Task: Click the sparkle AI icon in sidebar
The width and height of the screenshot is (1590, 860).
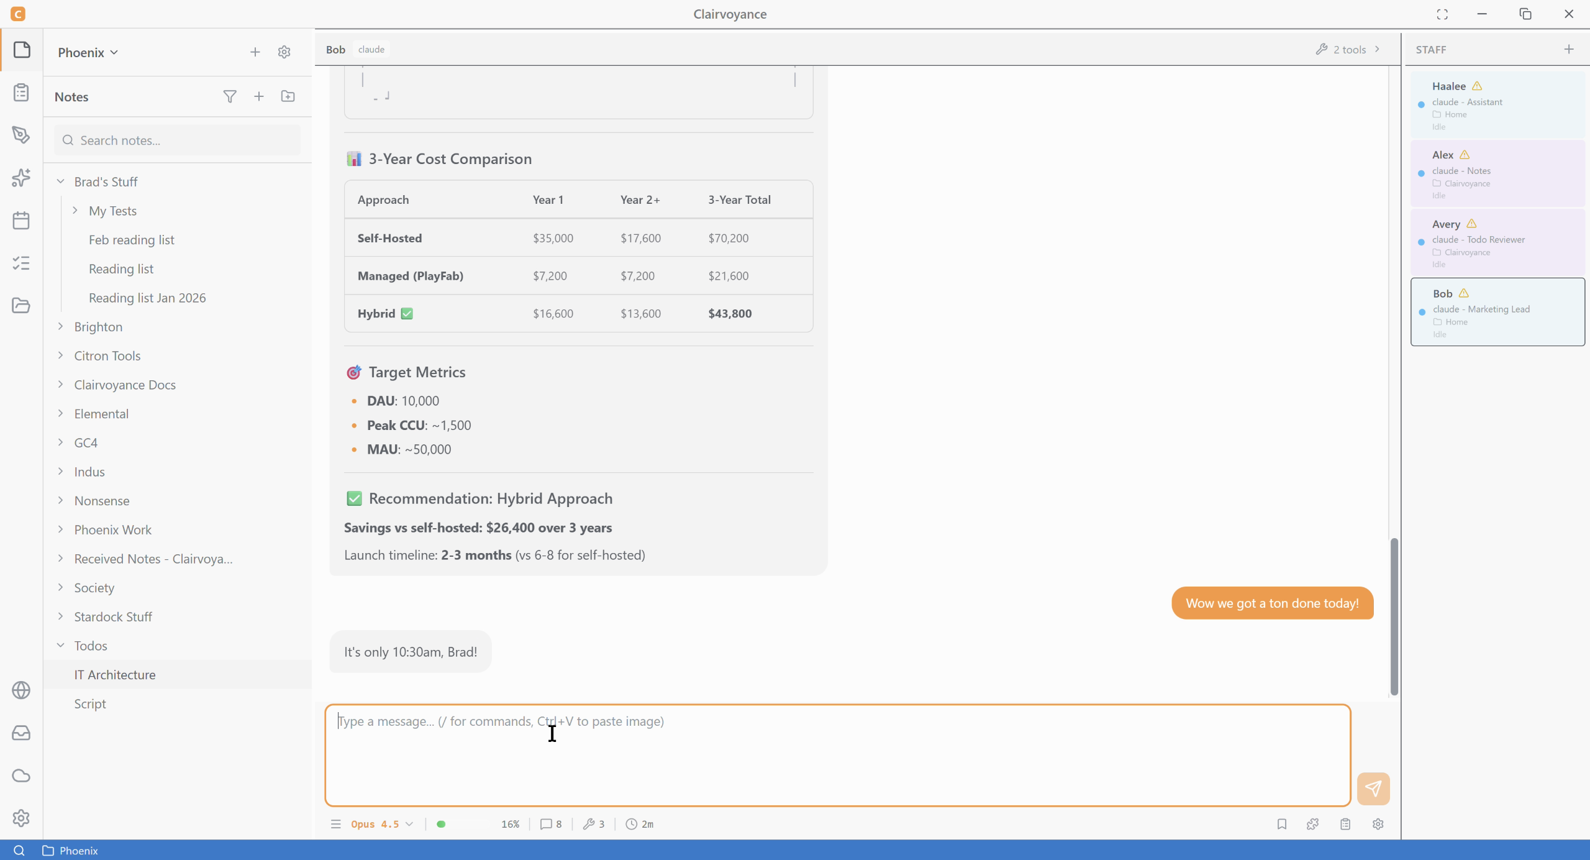Action: (x=21, y=178)
